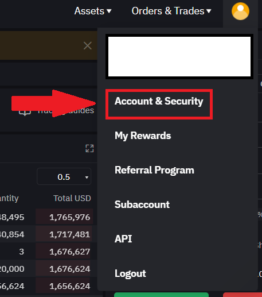Viewport: 262px width, 297px height.
Task: Choose Referral Program in the menu
Action: tap(154, 170)
